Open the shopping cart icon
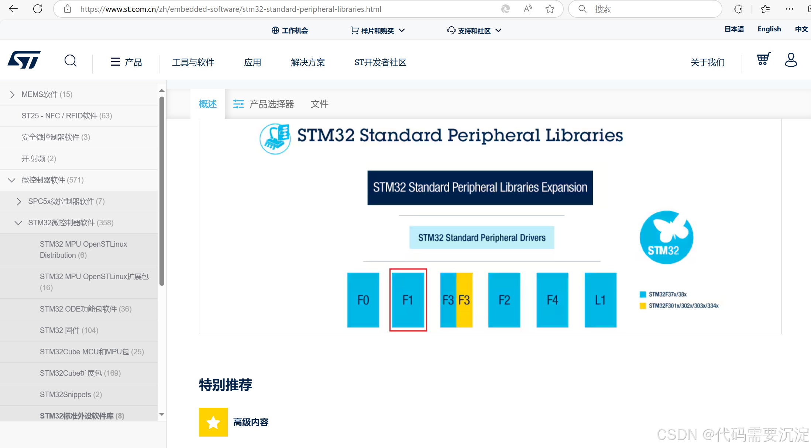The width and height of the screenshot is (811, 448). pyautogui.click(x=764, y=59)
